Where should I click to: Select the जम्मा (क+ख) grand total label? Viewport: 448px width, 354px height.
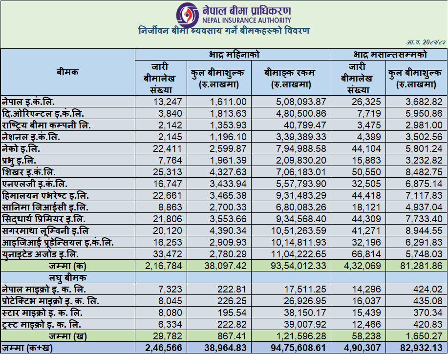(x=27, y=348)
